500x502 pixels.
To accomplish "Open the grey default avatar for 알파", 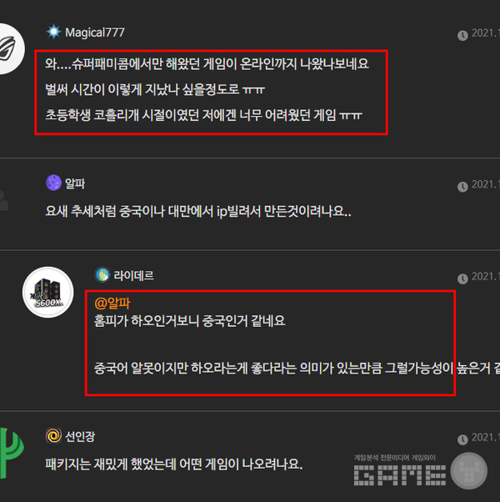I will pos(4,201).
